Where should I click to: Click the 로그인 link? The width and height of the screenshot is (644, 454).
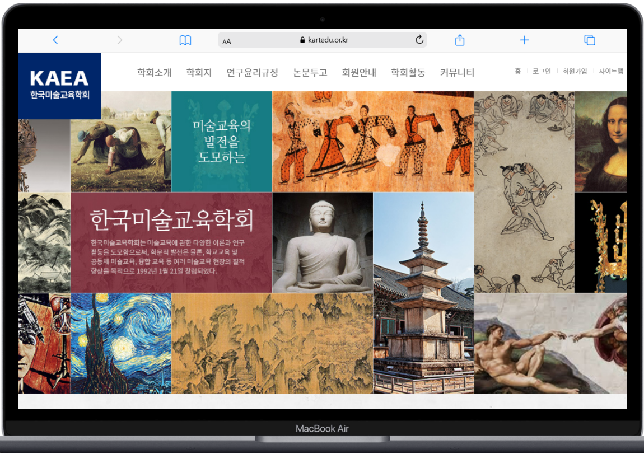pos(542,72)
